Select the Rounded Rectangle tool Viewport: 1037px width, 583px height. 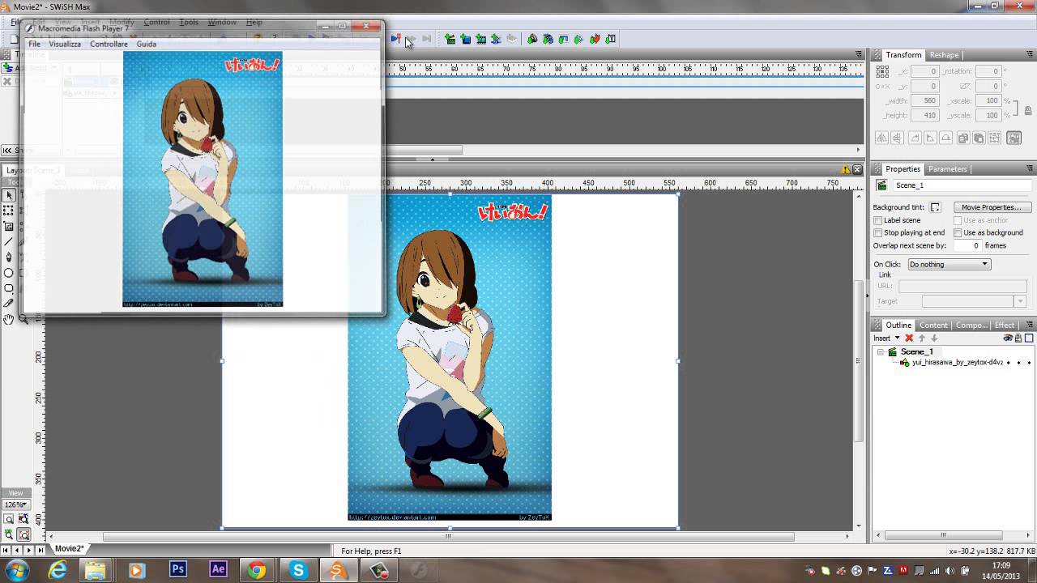click(x=9, y=288)
